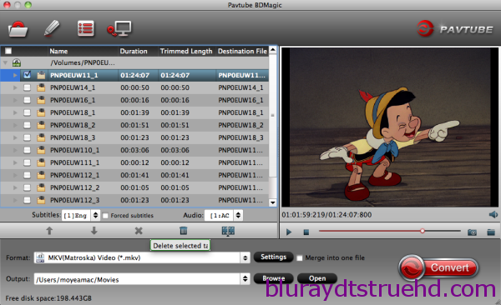Check the PNP0EUW16_1 checkbox
Image resolution: width=501 pixels, height=305 pixels.
click(x=28, y=100)
